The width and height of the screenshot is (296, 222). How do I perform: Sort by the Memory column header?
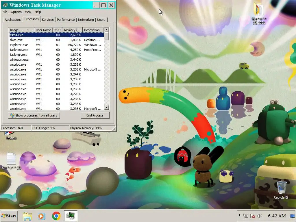(x=72, y=30)
